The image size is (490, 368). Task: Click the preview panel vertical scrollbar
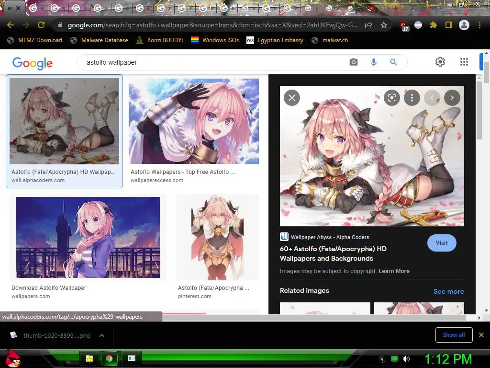(479, 110)
